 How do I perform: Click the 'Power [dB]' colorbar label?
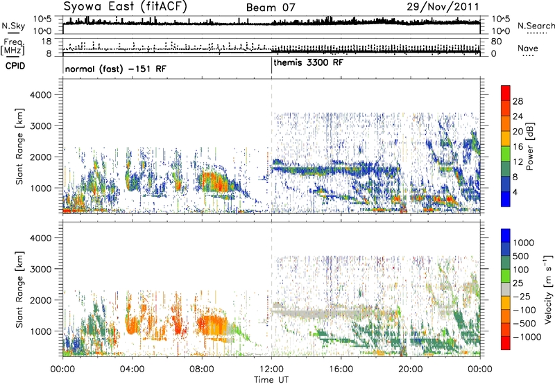[x=529, y=146]
